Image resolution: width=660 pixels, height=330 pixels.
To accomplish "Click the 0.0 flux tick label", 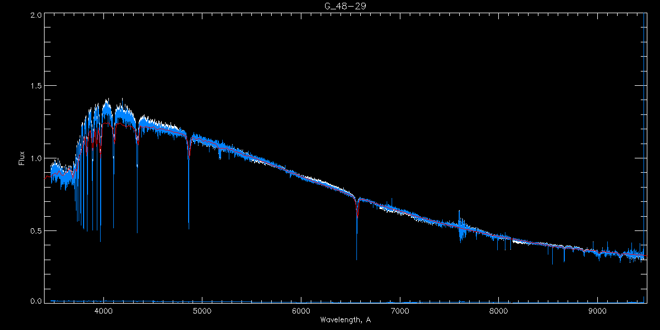I will 36,301.
